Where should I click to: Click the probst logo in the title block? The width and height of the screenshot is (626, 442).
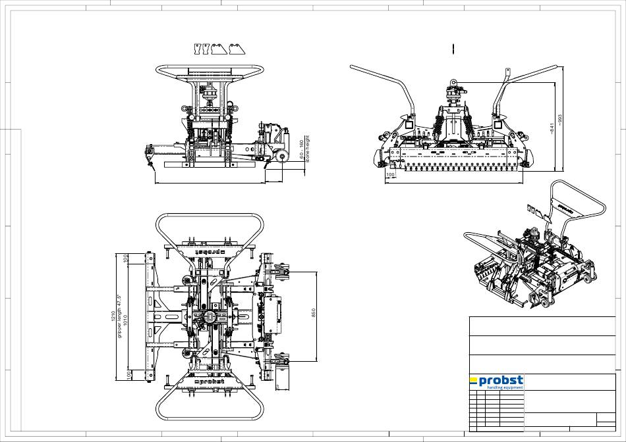tap(496, 382)
